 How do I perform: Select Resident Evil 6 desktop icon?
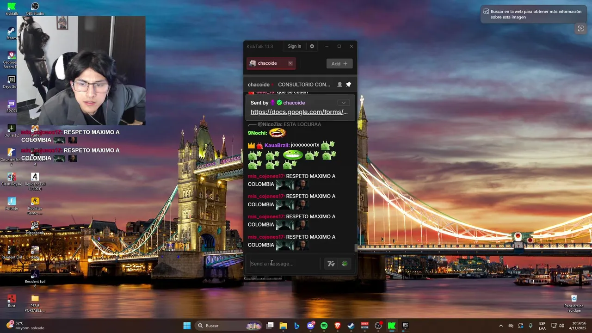pyautogui.click(x=35, y=279)
